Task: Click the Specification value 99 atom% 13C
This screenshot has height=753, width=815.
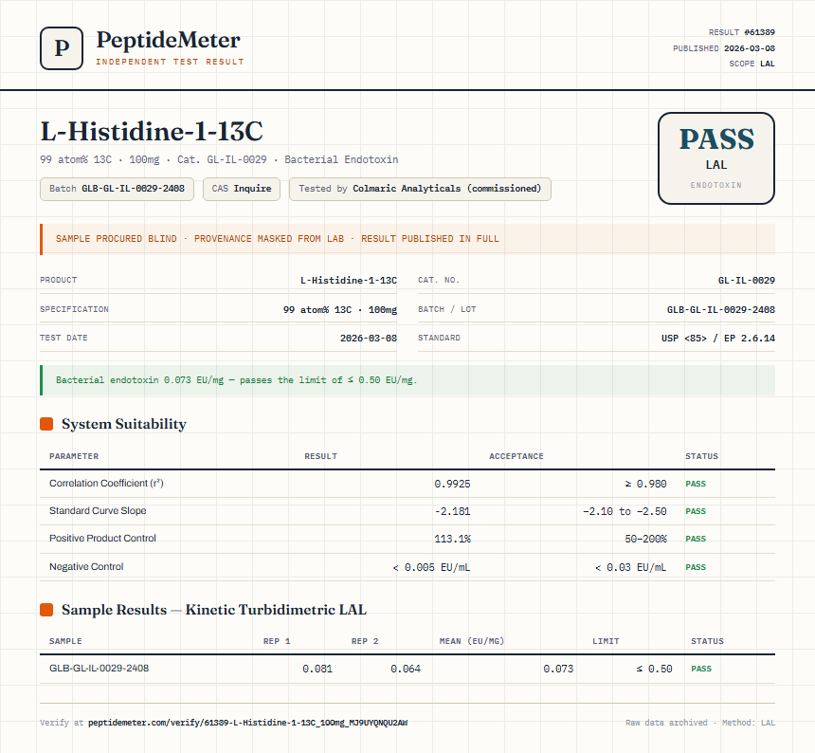Action: tap(340, 309)
